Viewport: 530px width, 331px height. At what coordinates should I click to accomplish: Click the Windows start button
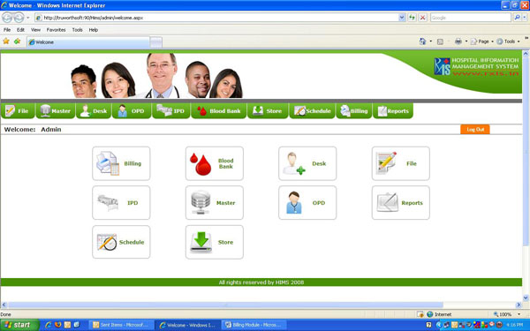point(19,325)
